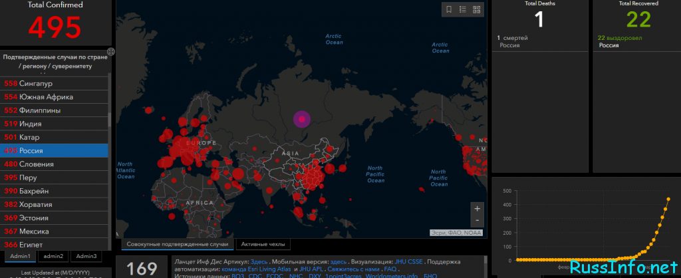The width and height of the screenshot is (681, 278).
Task: Select Бахрейн row in country list
Action: coord(55,191)
